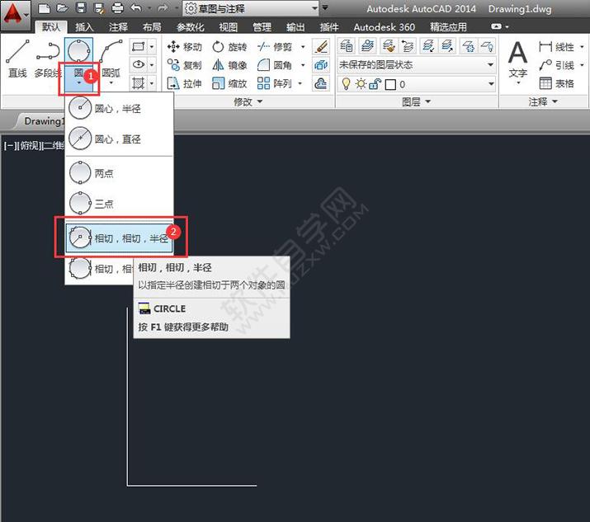Select the Text (文字) tool
Screen dimensions: 590x522
tap(517, 62)
